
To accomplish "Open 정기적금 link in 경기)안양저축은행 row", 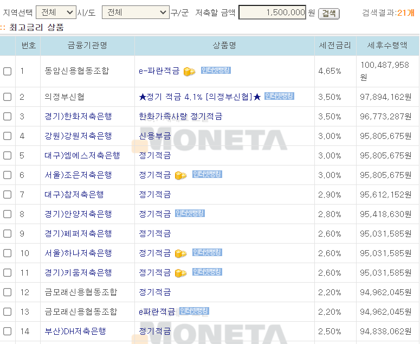I will tap(155, 214).
